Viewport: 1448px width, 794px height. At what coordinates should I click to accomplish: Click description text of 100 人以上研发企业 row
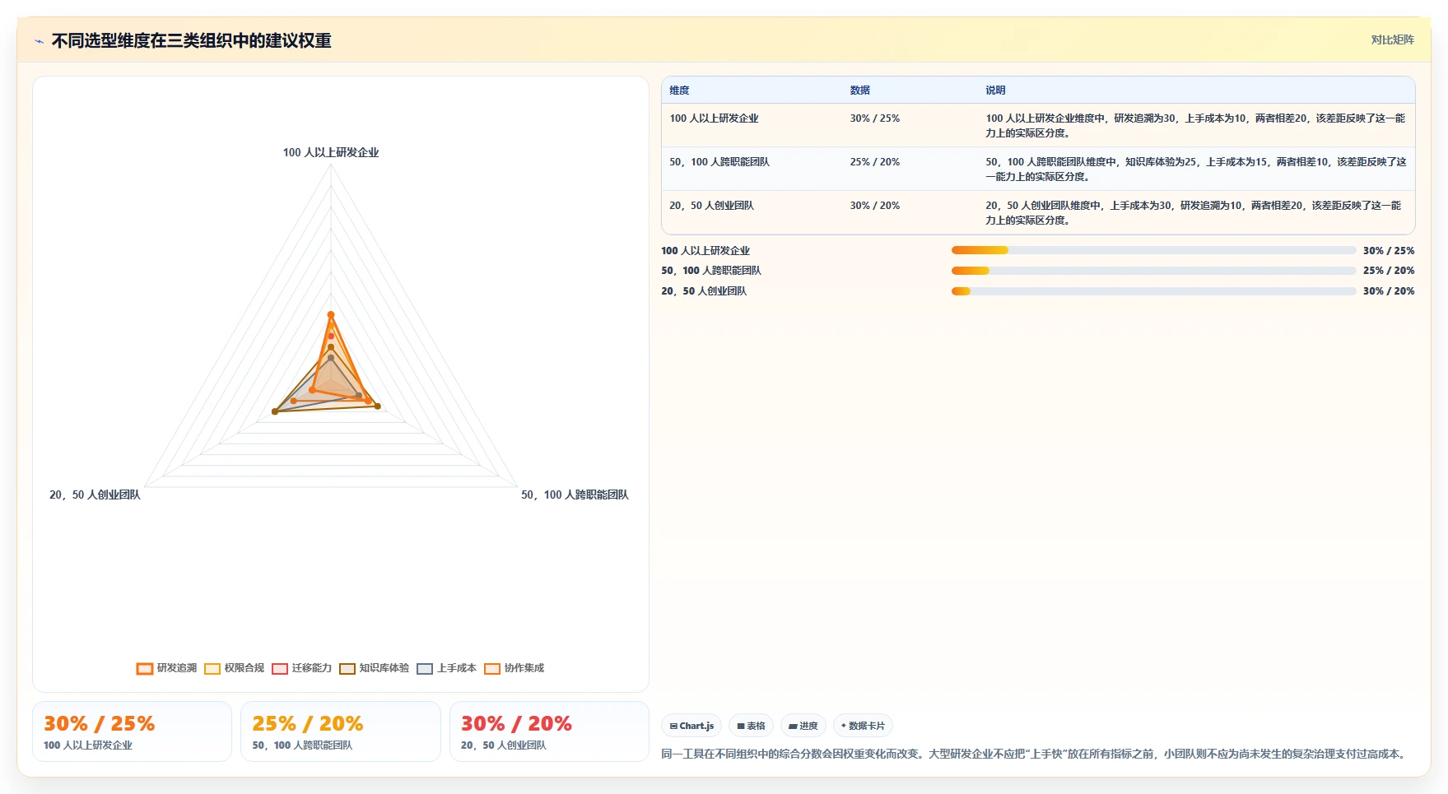[x=1195, y=126]
